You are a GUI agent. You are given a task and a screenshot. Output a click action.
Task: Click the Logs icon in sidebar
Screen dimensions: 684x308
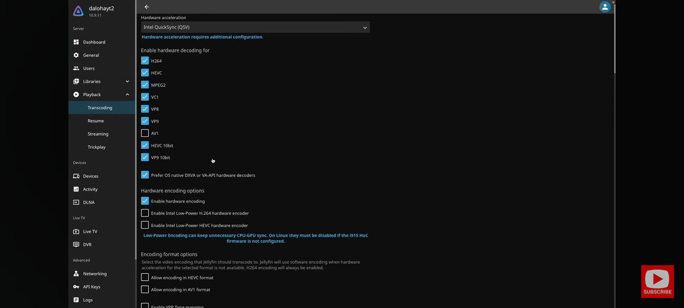76,300
